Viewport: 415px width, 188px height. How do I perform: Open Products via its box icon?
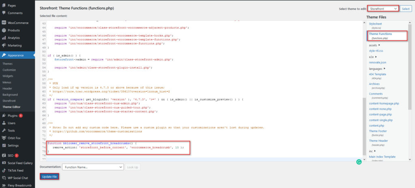tap(4, 30)
